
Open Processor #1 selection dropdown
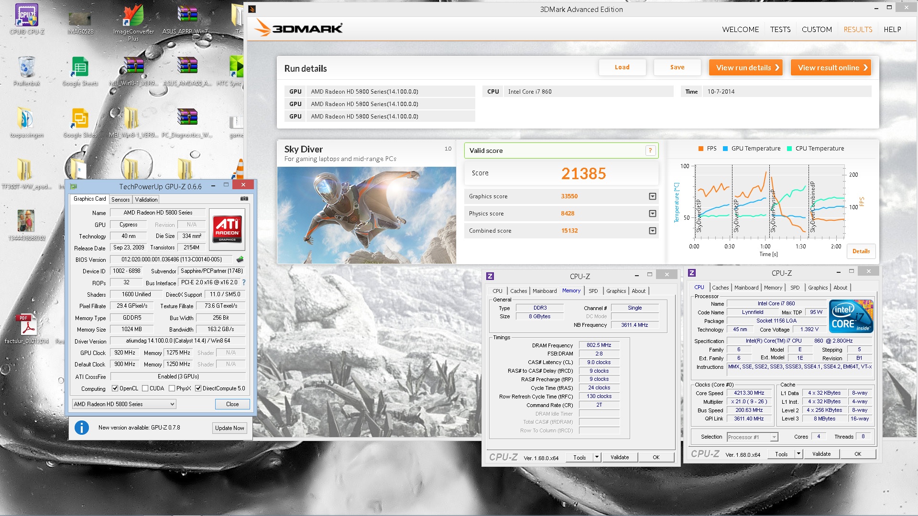(x=752, y=437)
